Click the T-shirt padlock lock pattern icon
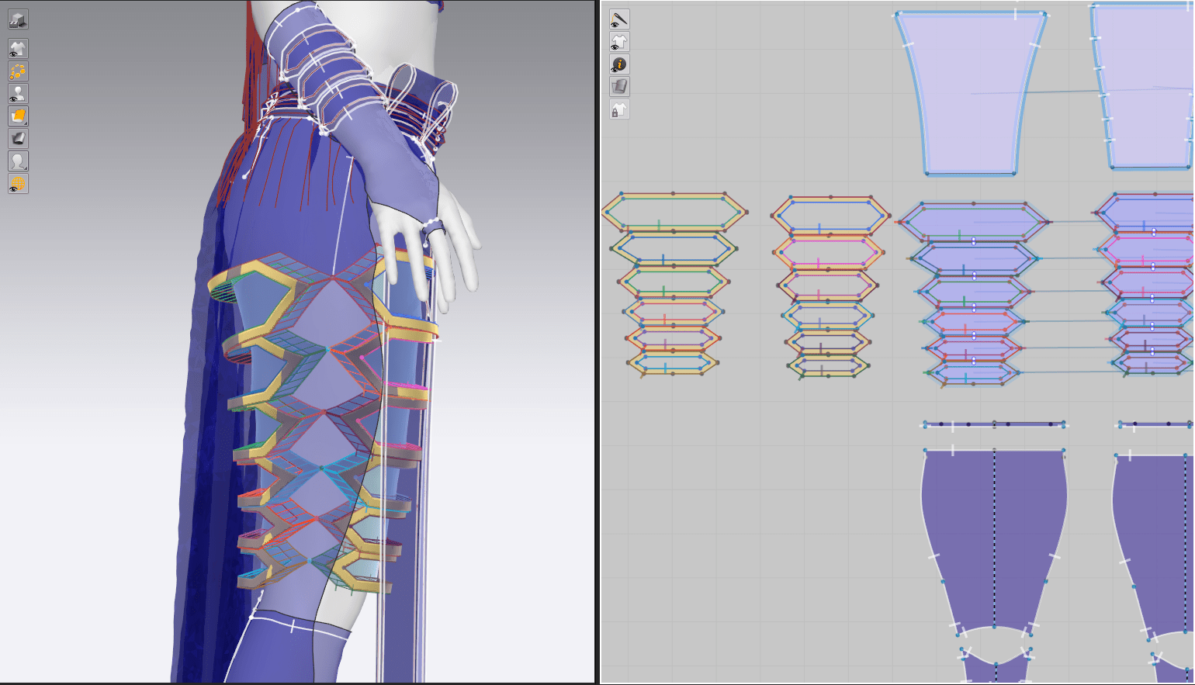 click(x=619, y=110)
